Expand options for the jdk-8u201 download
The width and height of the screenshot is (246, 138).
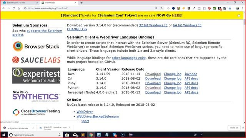pos(70,128)
